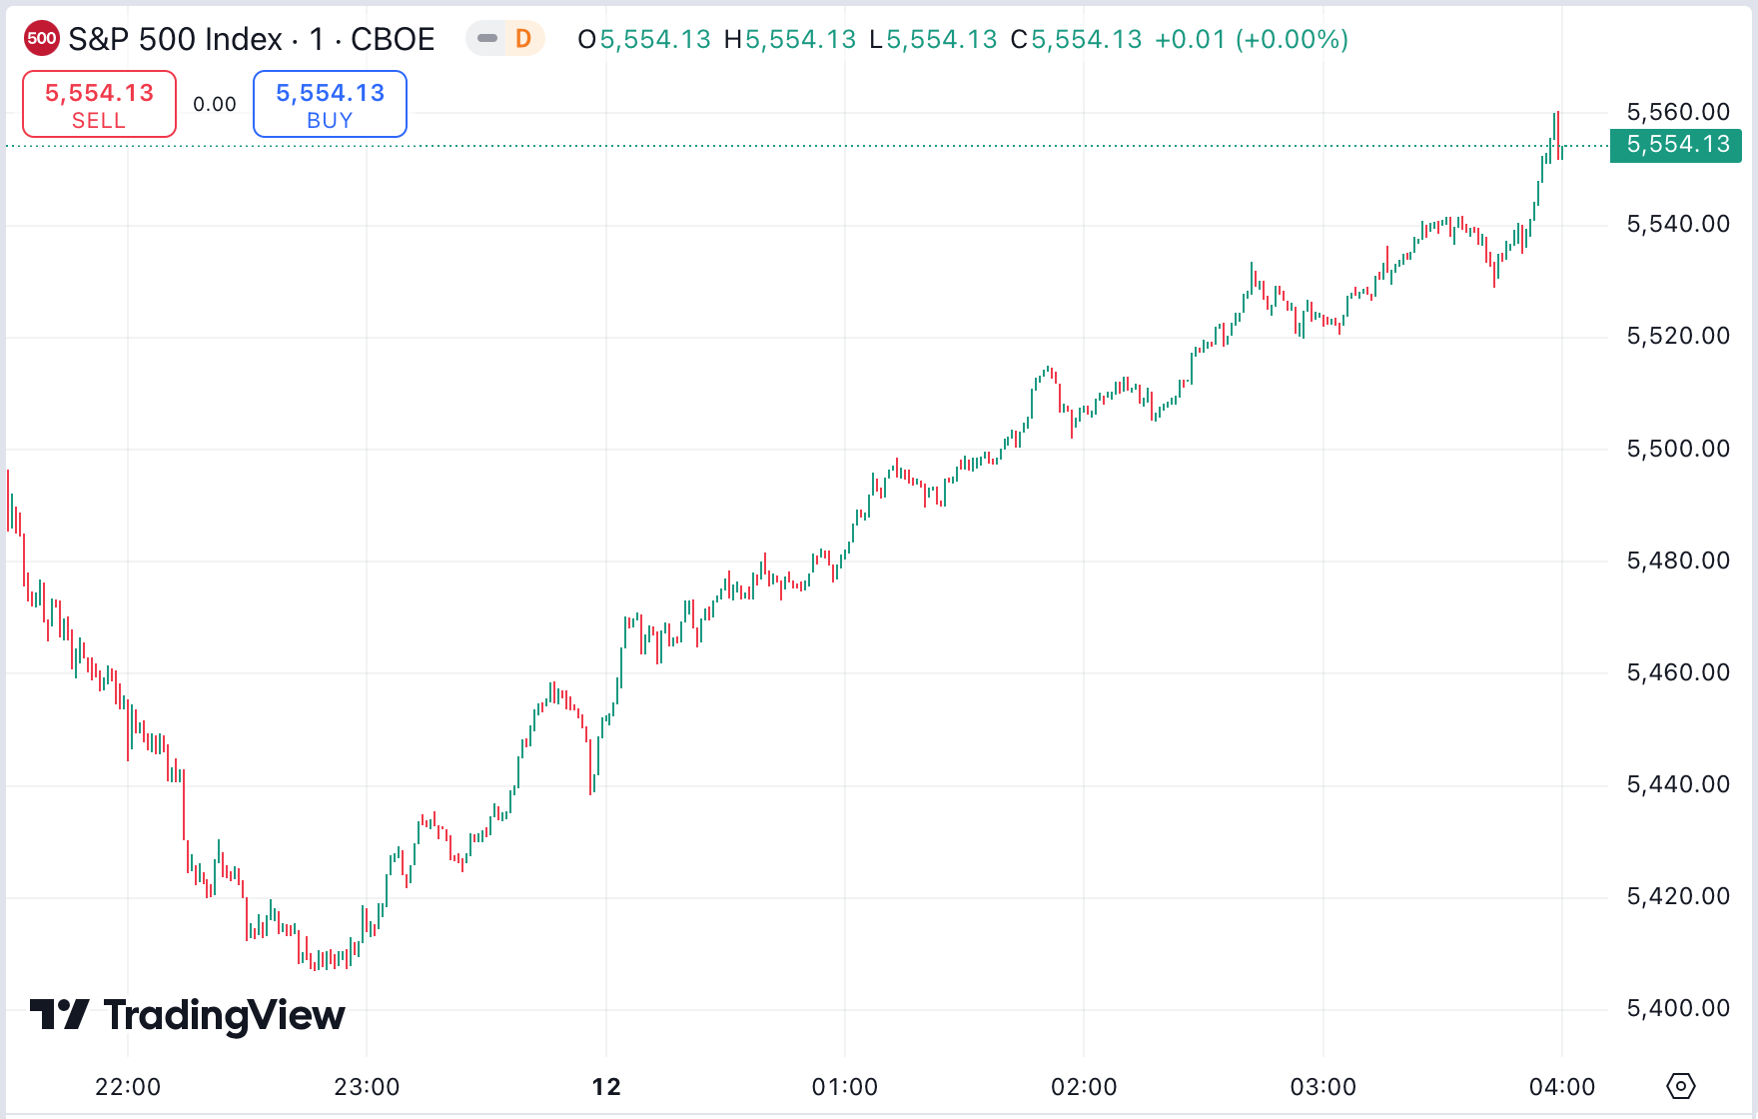Viewport: 1758px width, 1119px height.
Task: Click the 5,500.00 price scale label
Action: (x=1678, y=449)
